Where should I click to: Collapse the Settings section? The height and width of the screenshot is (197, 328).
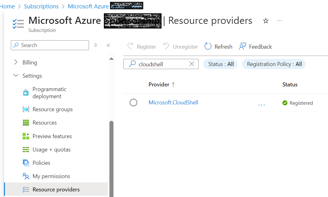pyautogui.click(x=16, y=75)
